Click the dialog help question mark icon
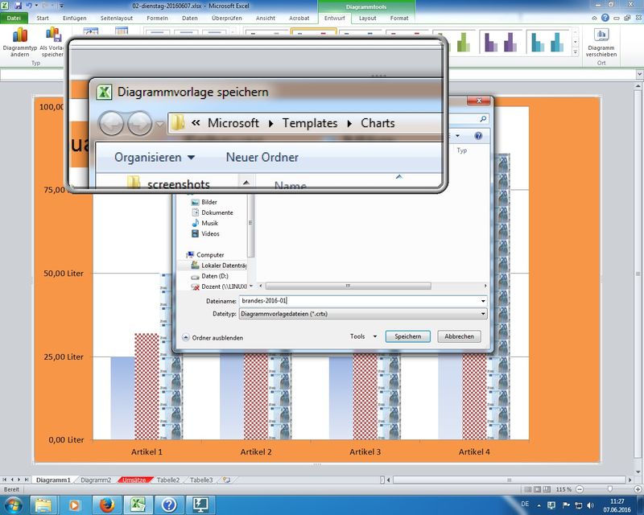Screen dimensions: 644x515 [x=478, y=137]
